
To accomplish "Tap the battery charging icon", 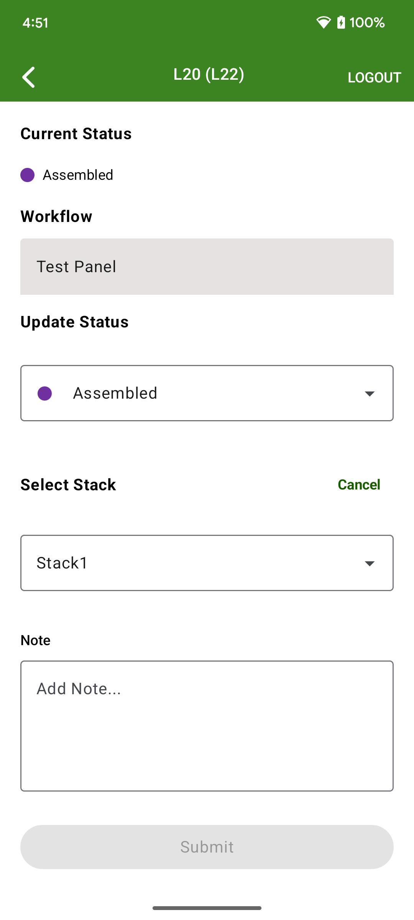I will [341, 22].
